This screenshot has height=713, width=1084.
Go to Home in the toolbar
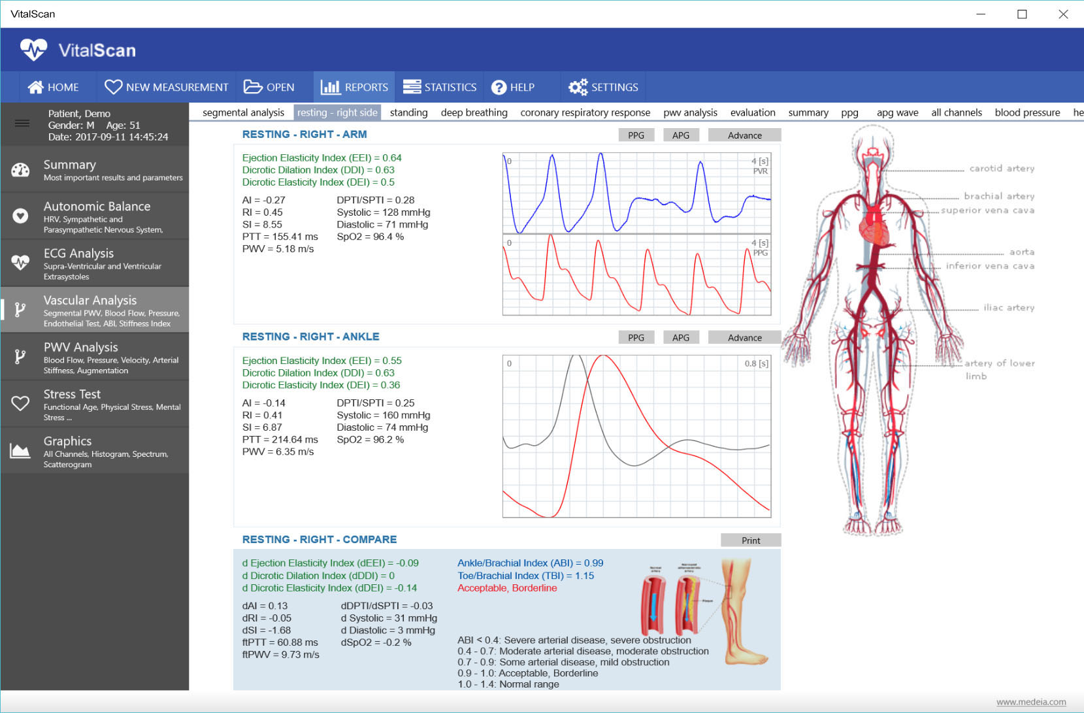[54, 87]
